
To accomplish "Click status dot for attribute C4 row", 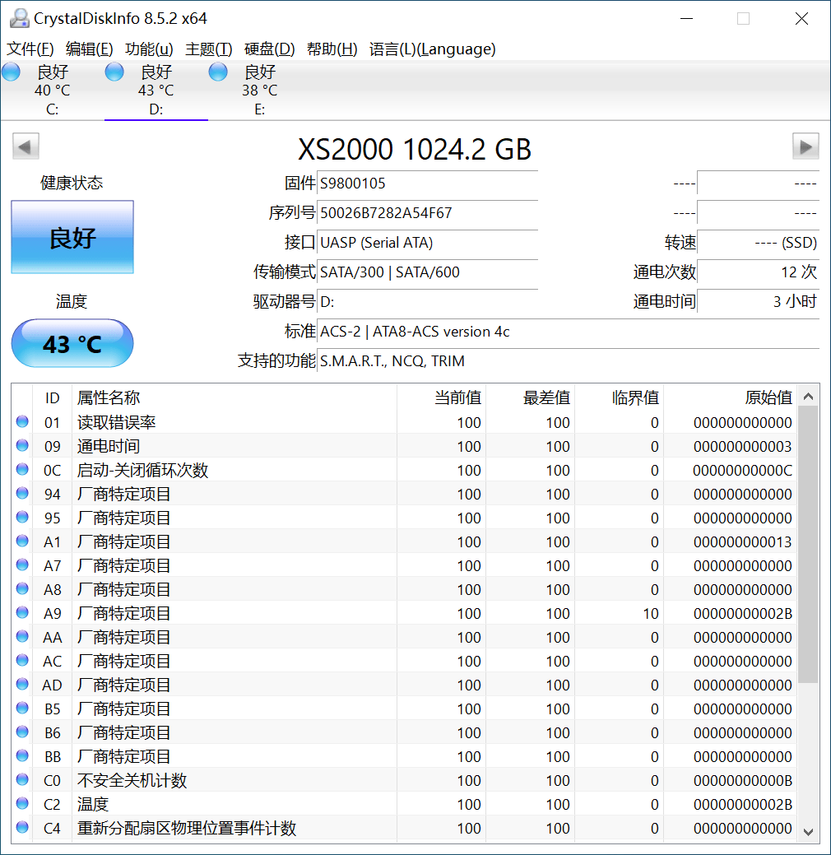I will pyautogui.click(x=22, y=827).
